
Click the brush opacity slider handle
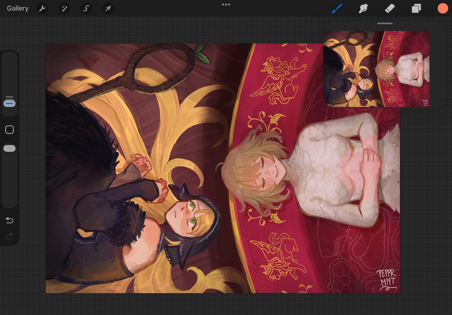pos(9,148)
